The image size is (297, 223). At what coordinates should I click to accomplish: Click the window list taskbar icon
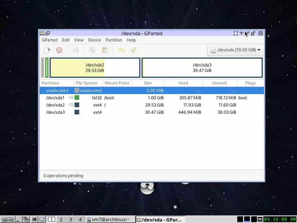pos(26,220)
